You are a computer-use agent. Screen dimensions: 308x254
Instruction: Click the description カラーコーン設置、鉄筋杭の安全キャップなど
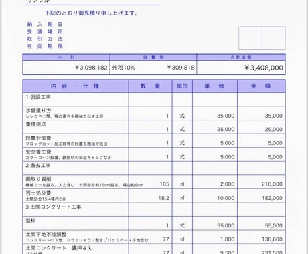(68, 158)
